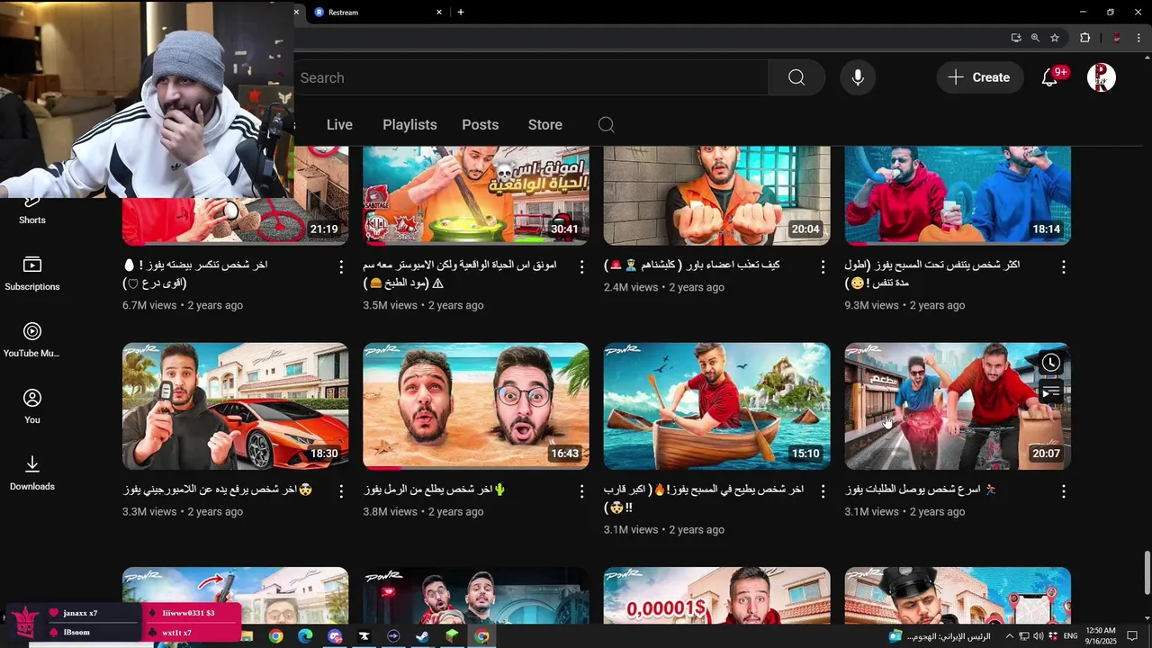Open the account avatar menu on YouTube
The height and width of the screenshot is (648, 1152).
tap(1102, 77)
